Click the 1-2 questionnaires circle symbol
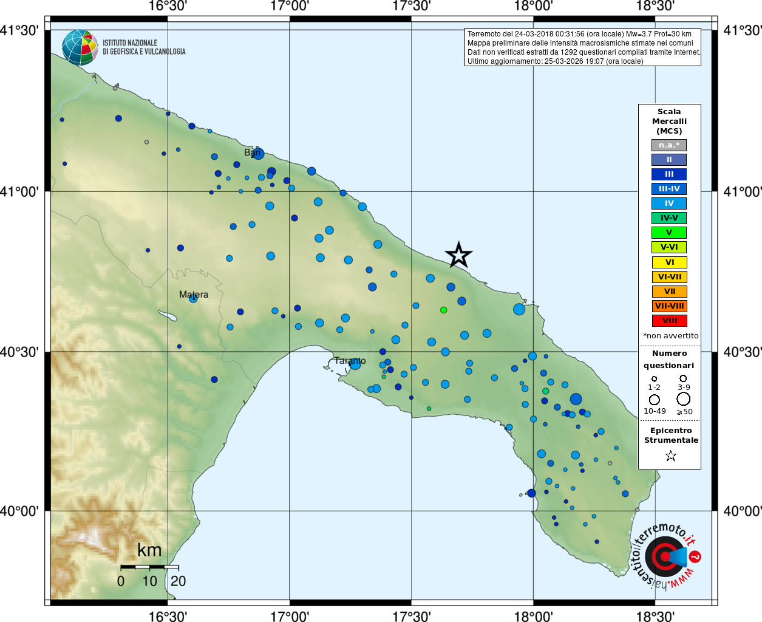Viewport: 762px width, 622px height. click(654, 378)
